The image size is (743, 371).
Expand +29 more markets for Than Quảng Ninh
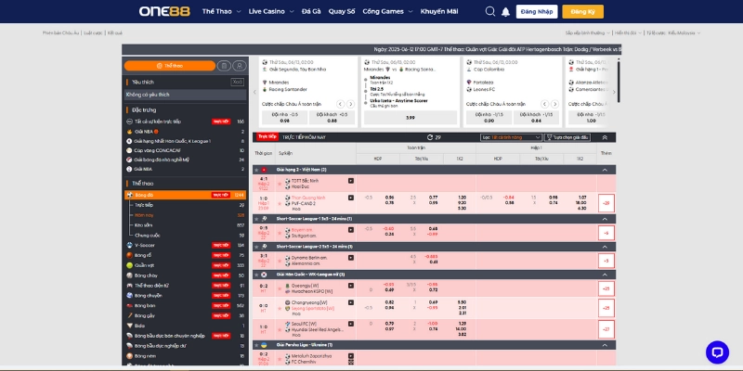(x=606, y=203)
